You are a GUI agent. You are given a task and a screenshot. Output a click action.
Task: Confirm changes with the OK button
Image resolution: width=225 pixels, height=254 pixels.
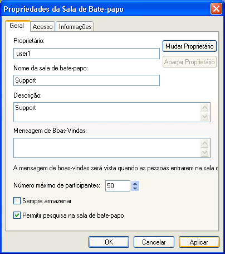(x=109, y=242)
